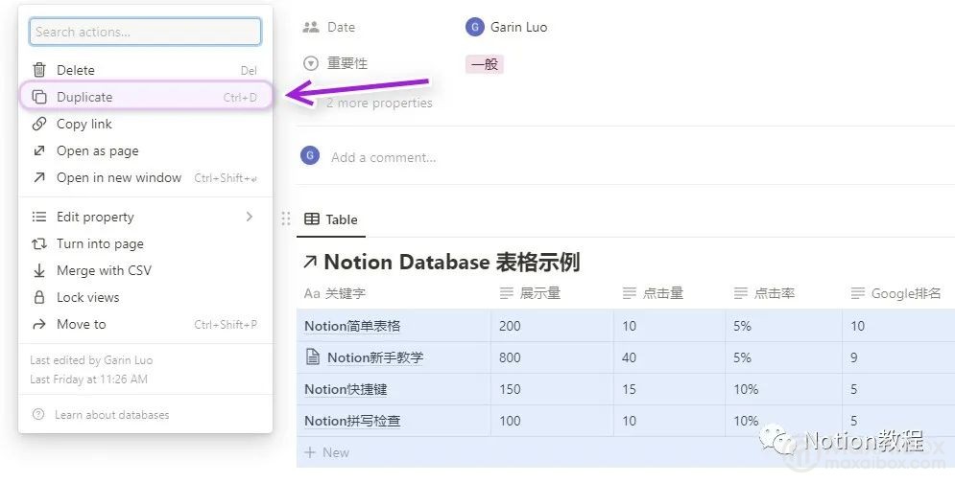Open the Notion新手教学 row
The height and width of the screenshot is (483, 955).
(x=375, y=357)
